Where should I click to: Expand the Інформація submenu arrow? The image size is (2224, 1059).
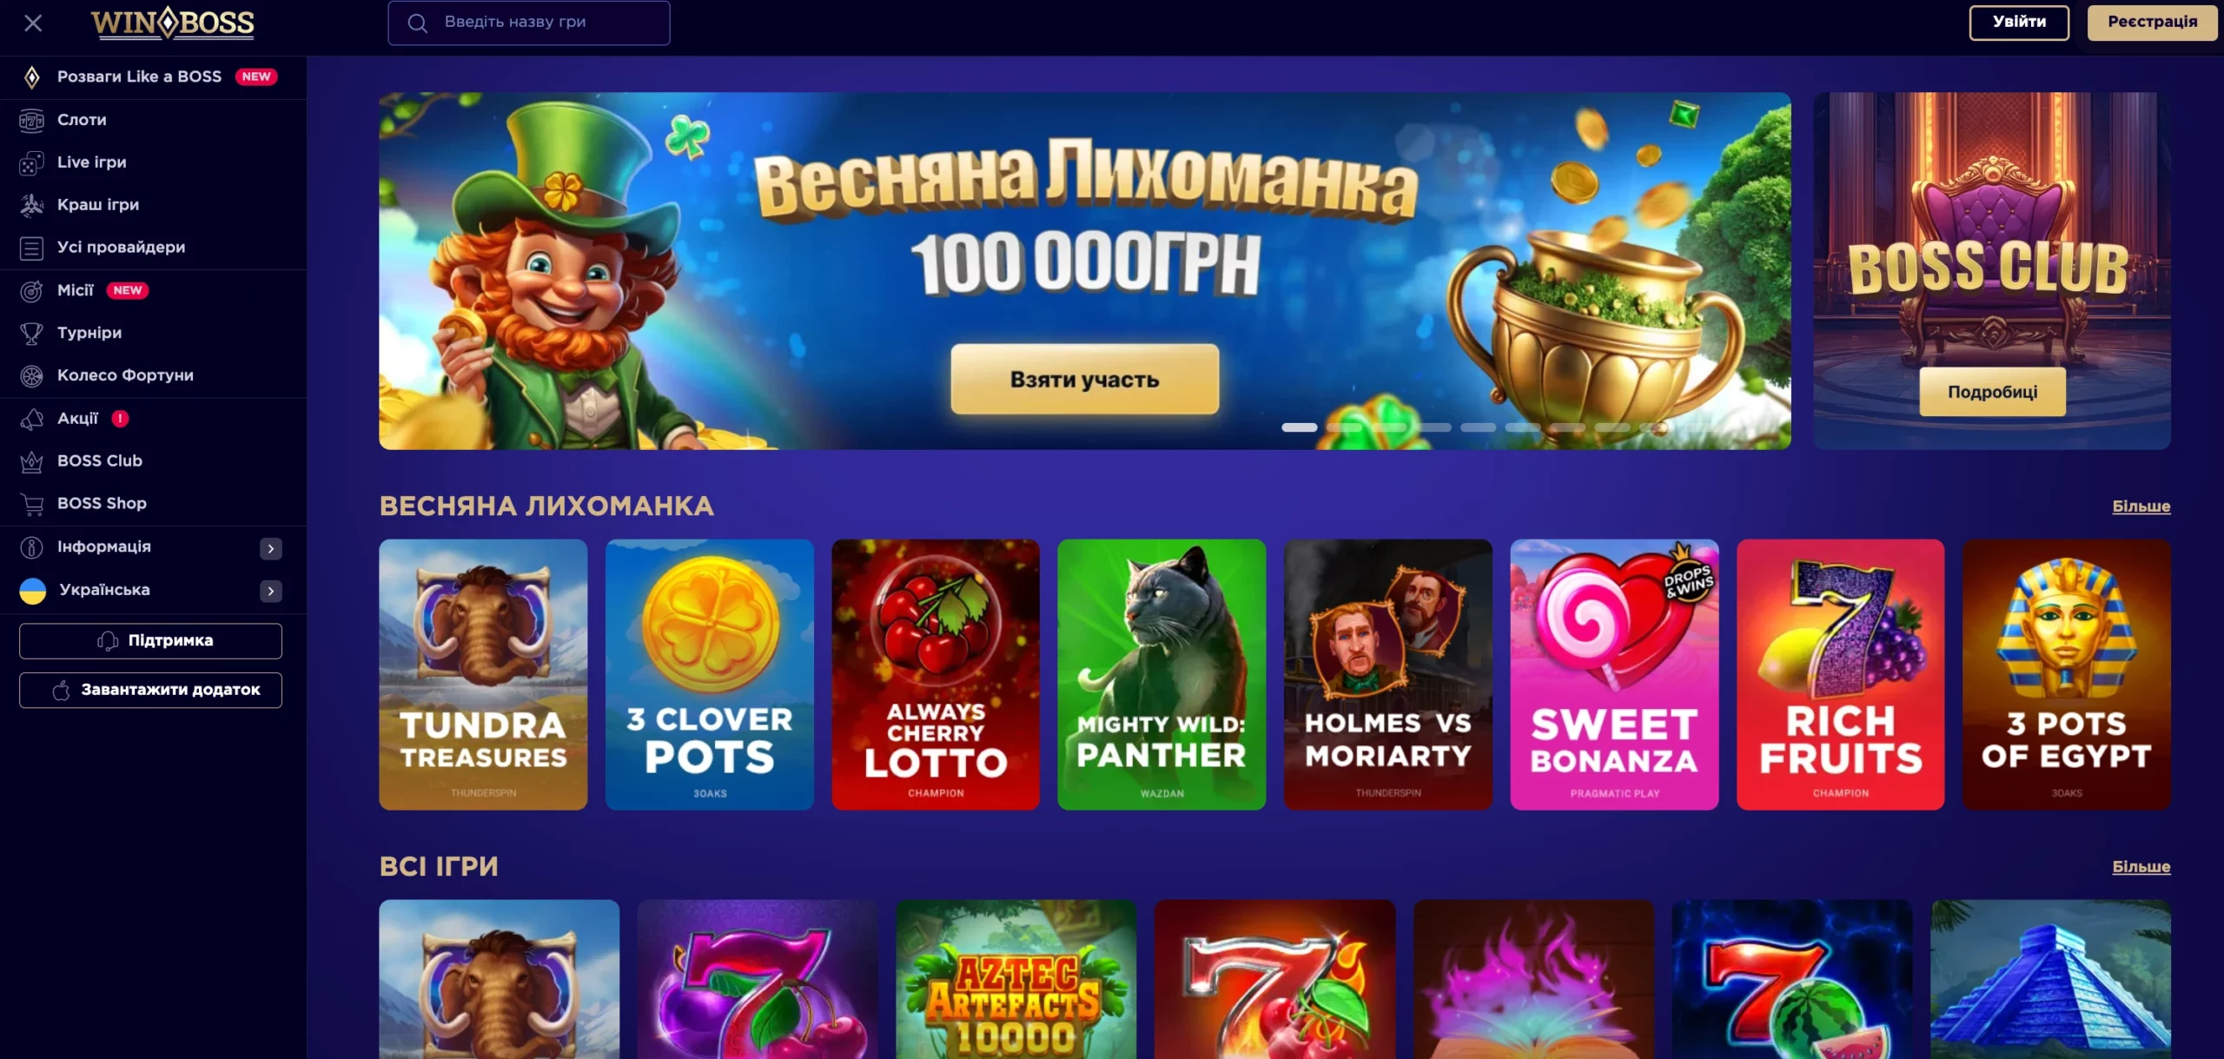pyautogui.click(x=271, y=548)
